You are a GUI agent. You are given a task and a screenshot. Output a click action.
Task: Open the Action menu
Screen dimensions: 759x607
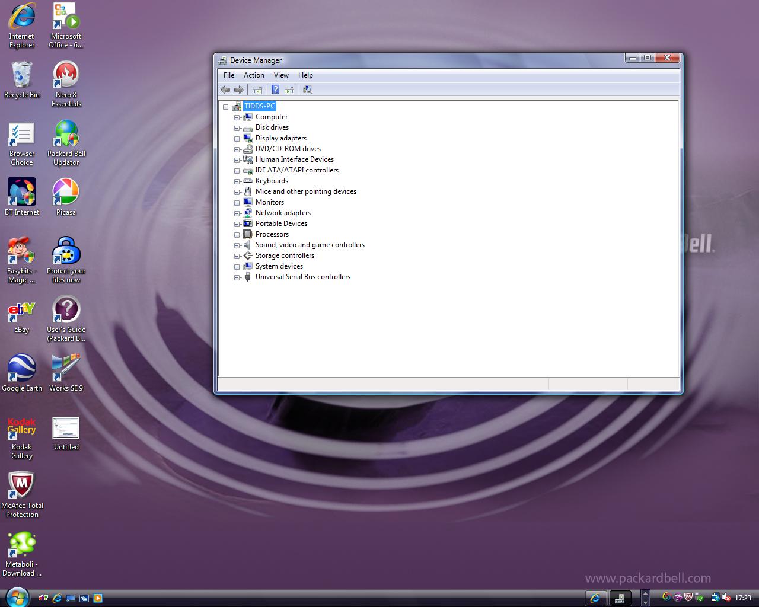pyautogui.click(x=254, y=75)
